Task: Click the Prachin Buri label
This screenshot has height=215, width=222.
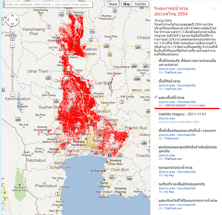Action: click(x=136, y=128)
